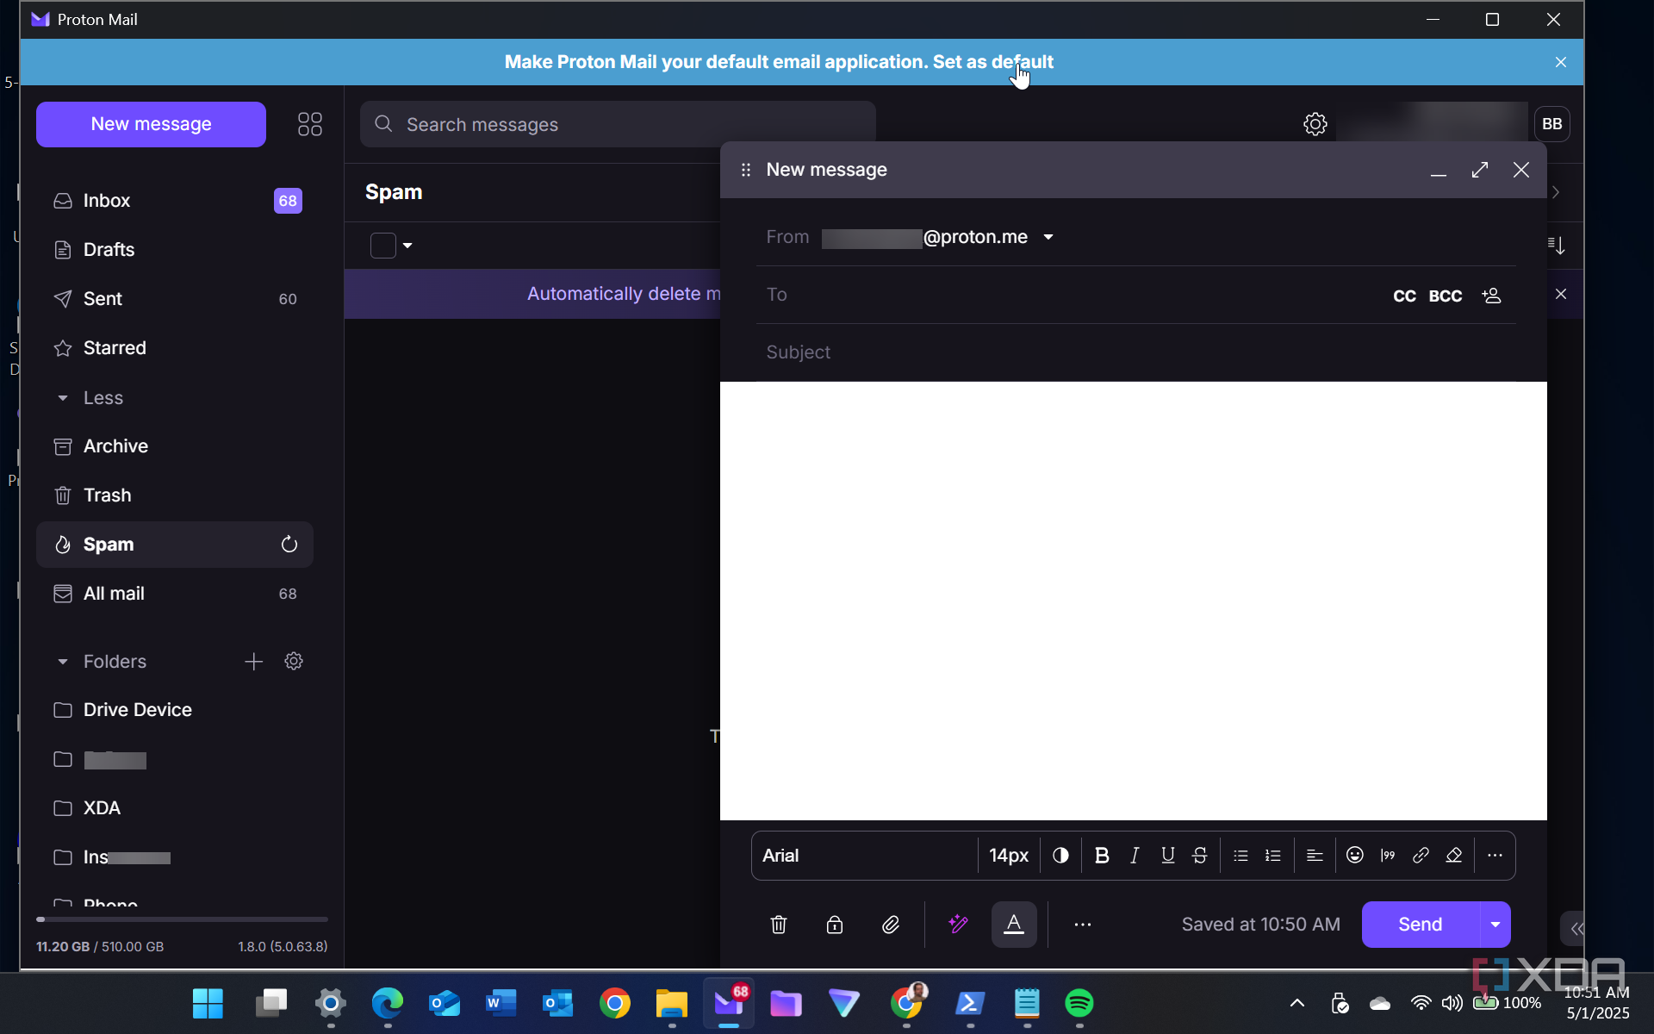Image resolution: width=1654 pixels, height=1034 pixels.
Task: Open the sort order control
Action: 1556,246
